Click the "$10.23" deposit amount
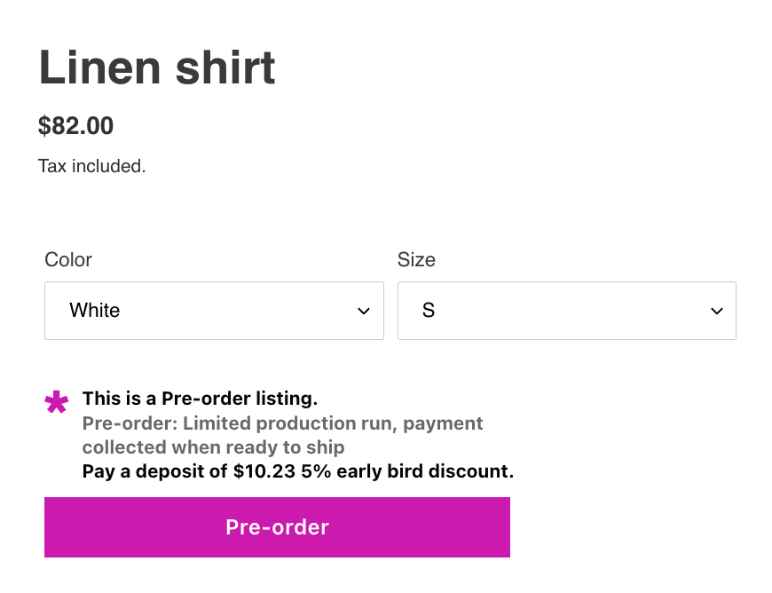The width and height of the screenshot is (772, 593). click(264, 471)
